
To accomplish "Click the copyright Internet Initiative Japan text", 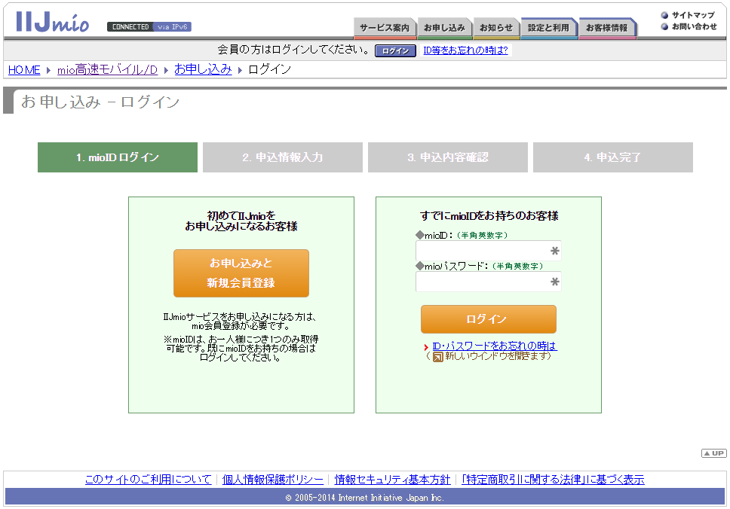I will pos(365,498).
